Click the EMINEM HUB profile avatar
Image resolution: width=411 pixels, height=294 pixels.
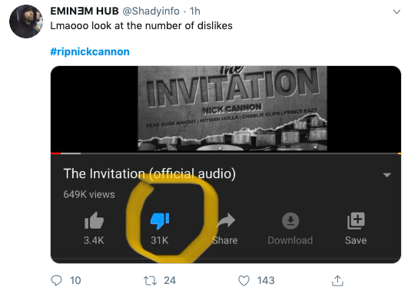(26, 21)
